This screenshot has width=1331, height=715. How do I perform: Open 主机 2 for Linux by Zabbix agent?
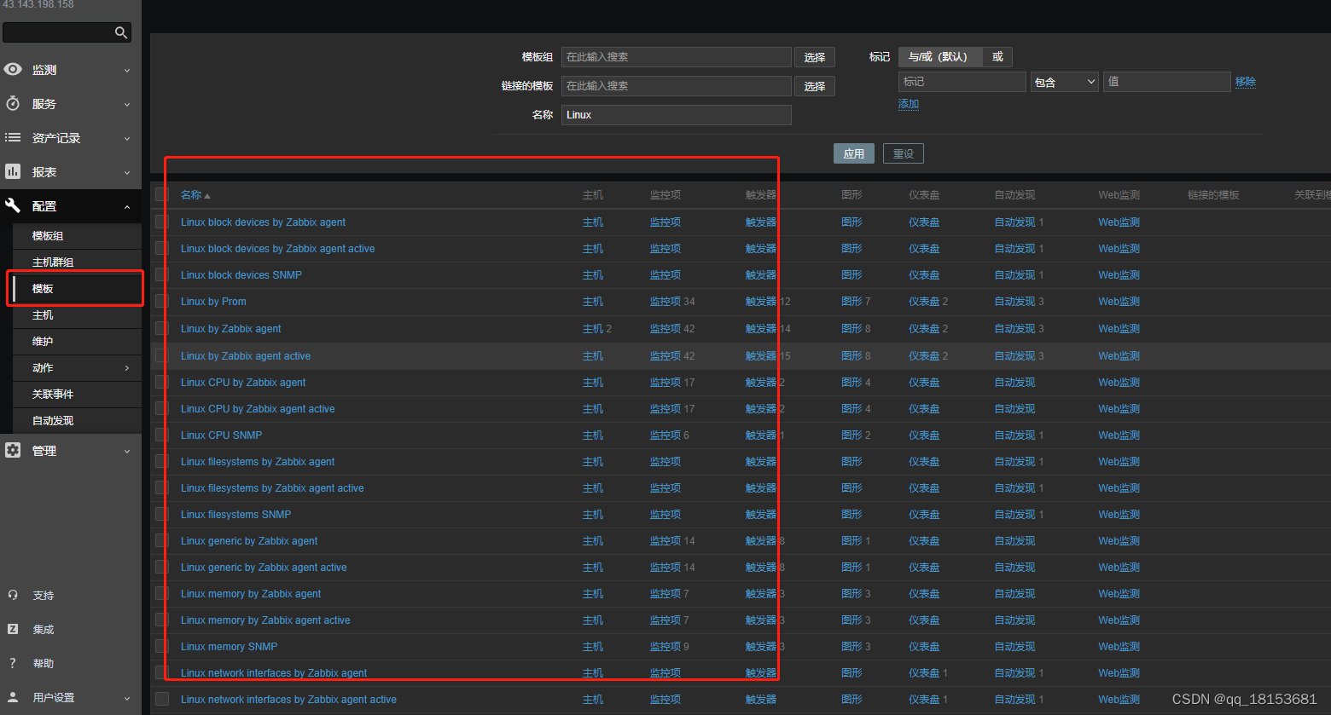point(597,329)
